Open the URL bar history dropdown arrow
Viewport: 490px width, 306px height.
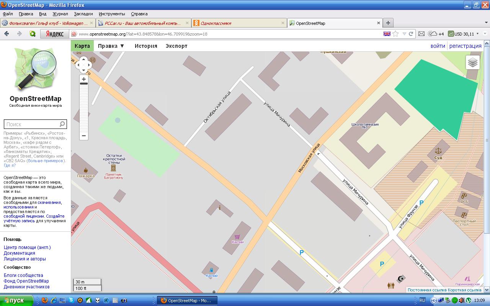click(404, 34)
